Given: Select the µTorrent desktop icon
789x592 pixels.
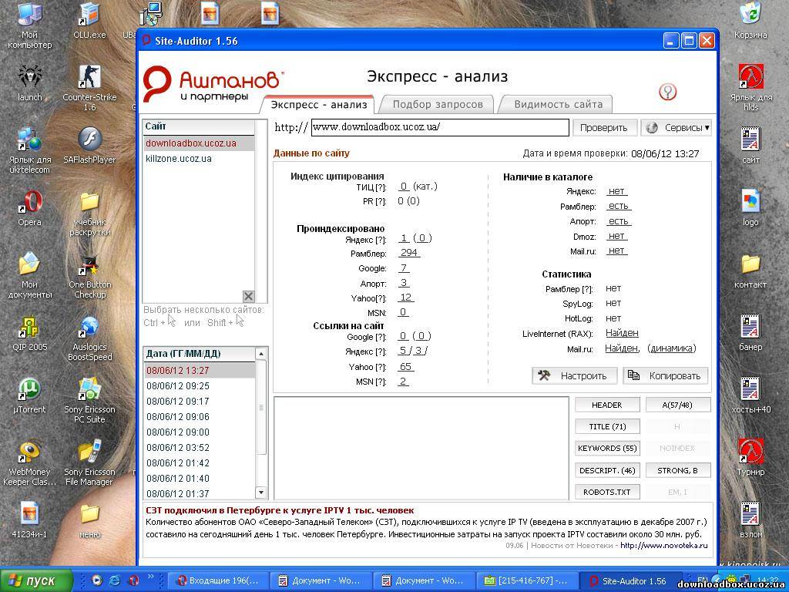Looking at the screenshot, I should point(29,395).
